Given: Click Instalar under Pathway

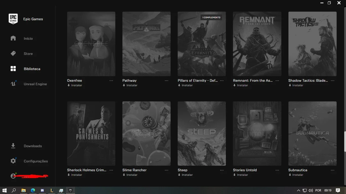Looking at the screenshot, I should point(130,85).
